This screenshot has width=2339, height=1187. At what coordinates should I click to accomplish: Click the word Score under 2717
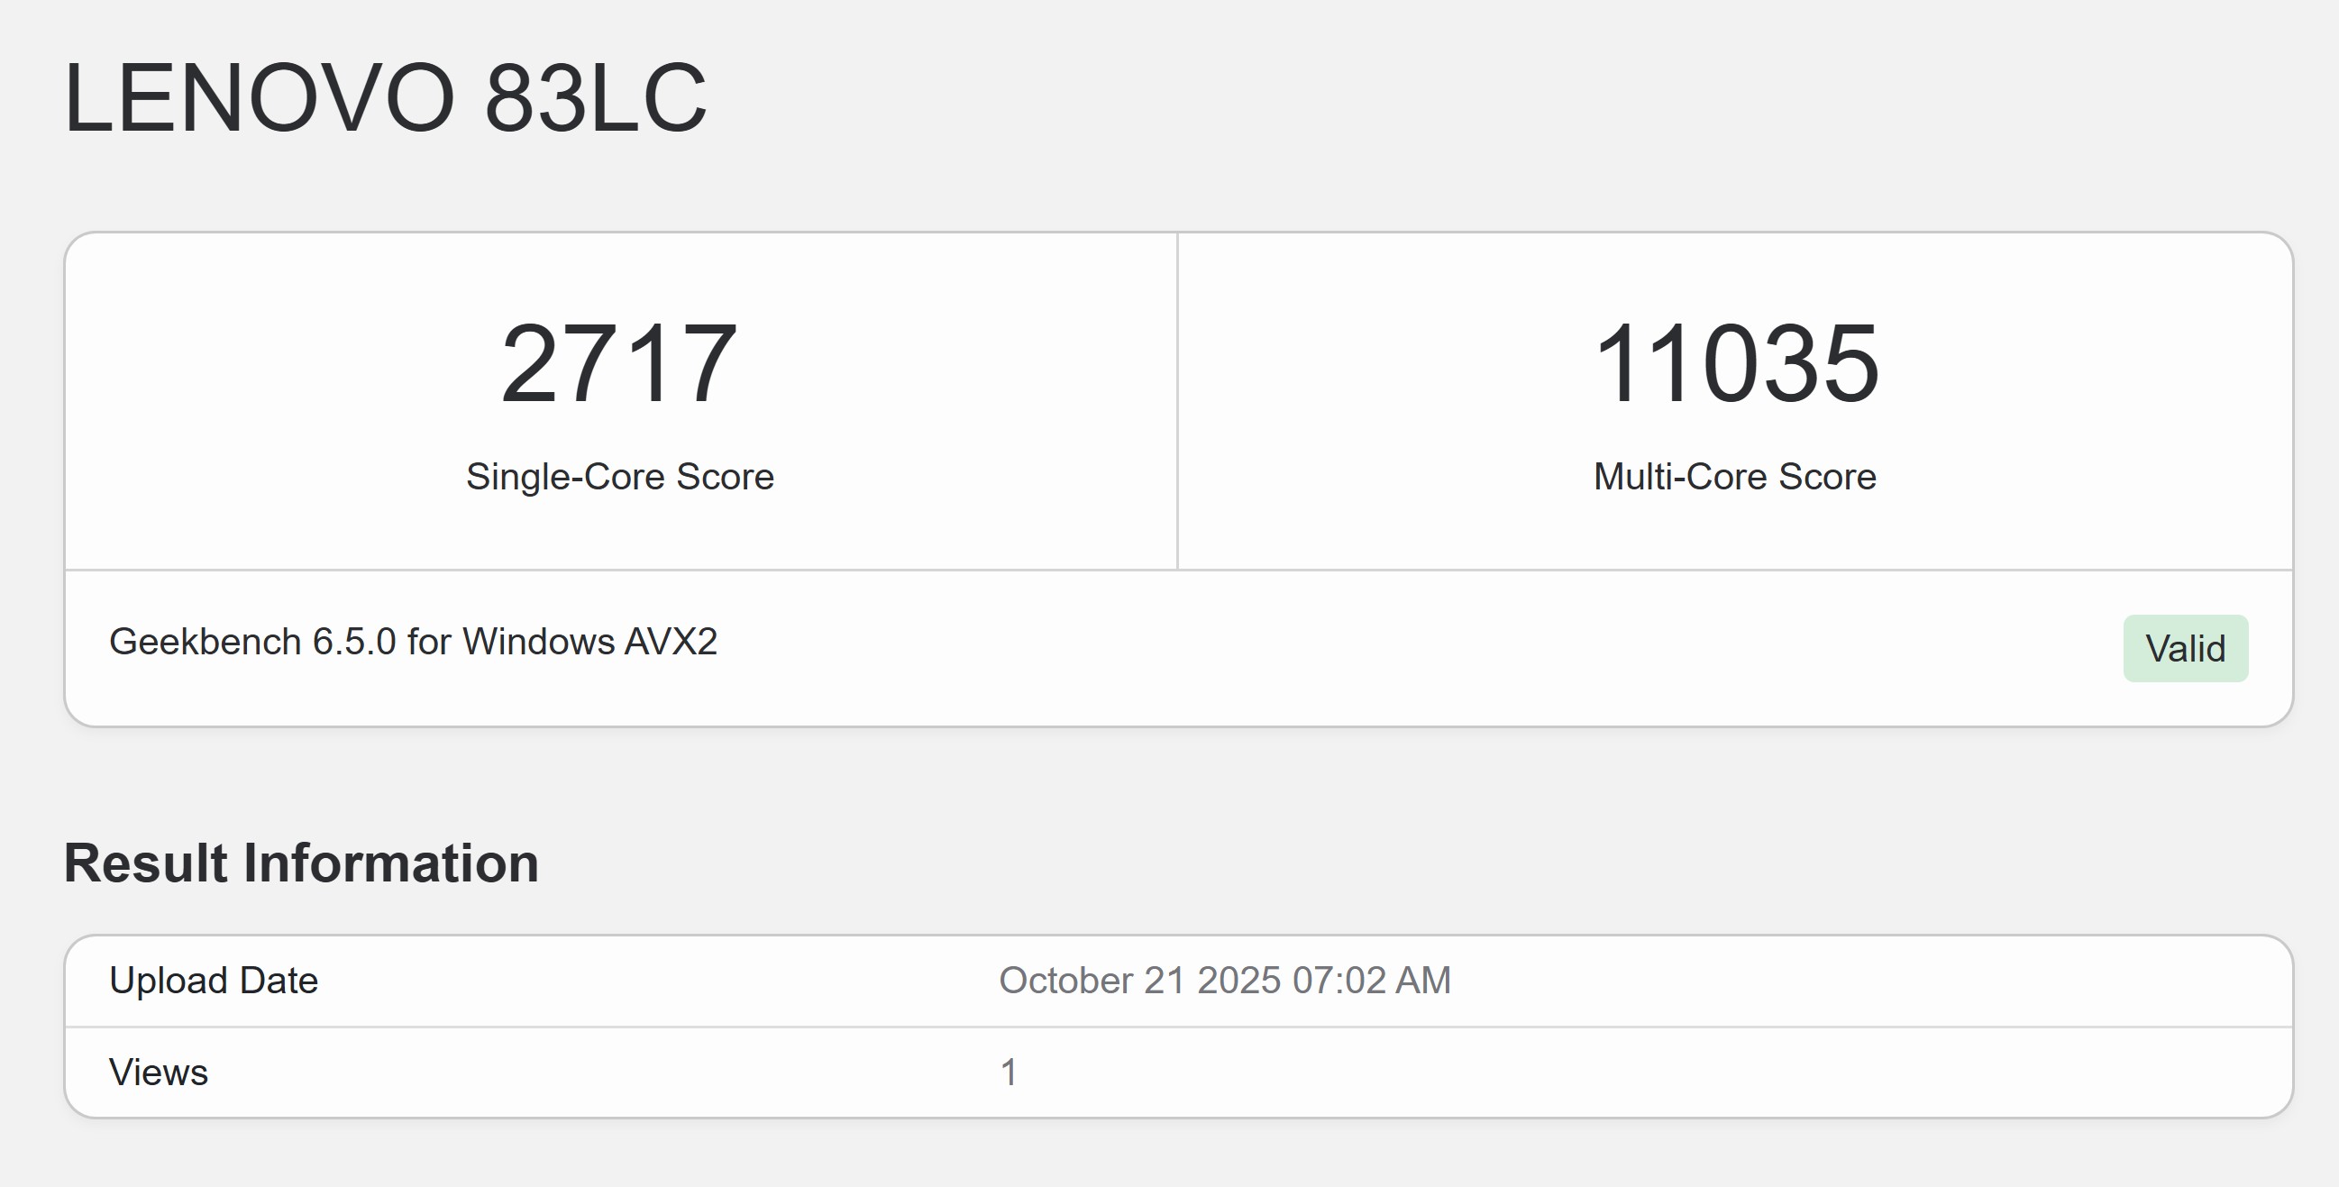(725, 477)
